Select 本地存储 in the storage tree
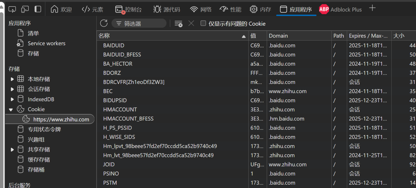The height and width of the screenshot is (188, 416). (x=39, y=79)
